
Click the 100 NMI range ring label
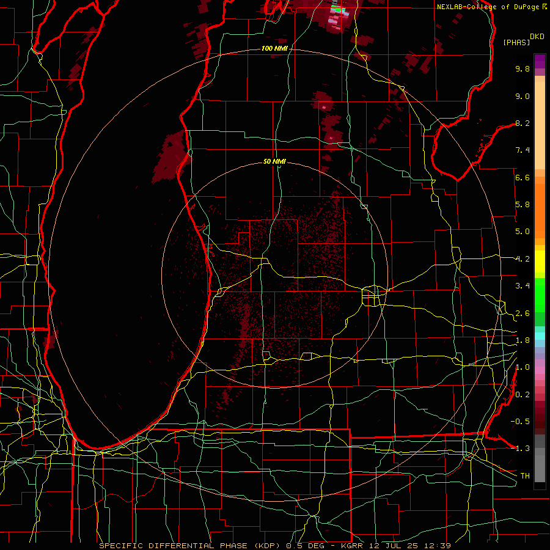click(274, 48)
